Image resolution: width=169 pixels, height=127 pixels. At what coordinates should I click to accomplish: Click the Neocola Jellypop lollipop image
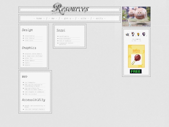(x=136, y=60)
